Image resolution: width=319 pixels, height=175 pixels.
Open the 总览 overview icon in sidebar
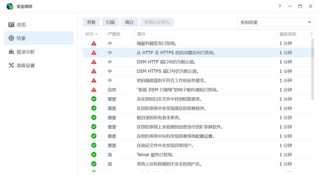(x=11, y=25)
